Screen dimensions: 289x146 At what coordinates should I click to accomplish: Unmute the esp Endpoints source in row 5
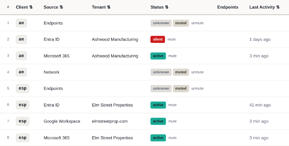point(197,88)
